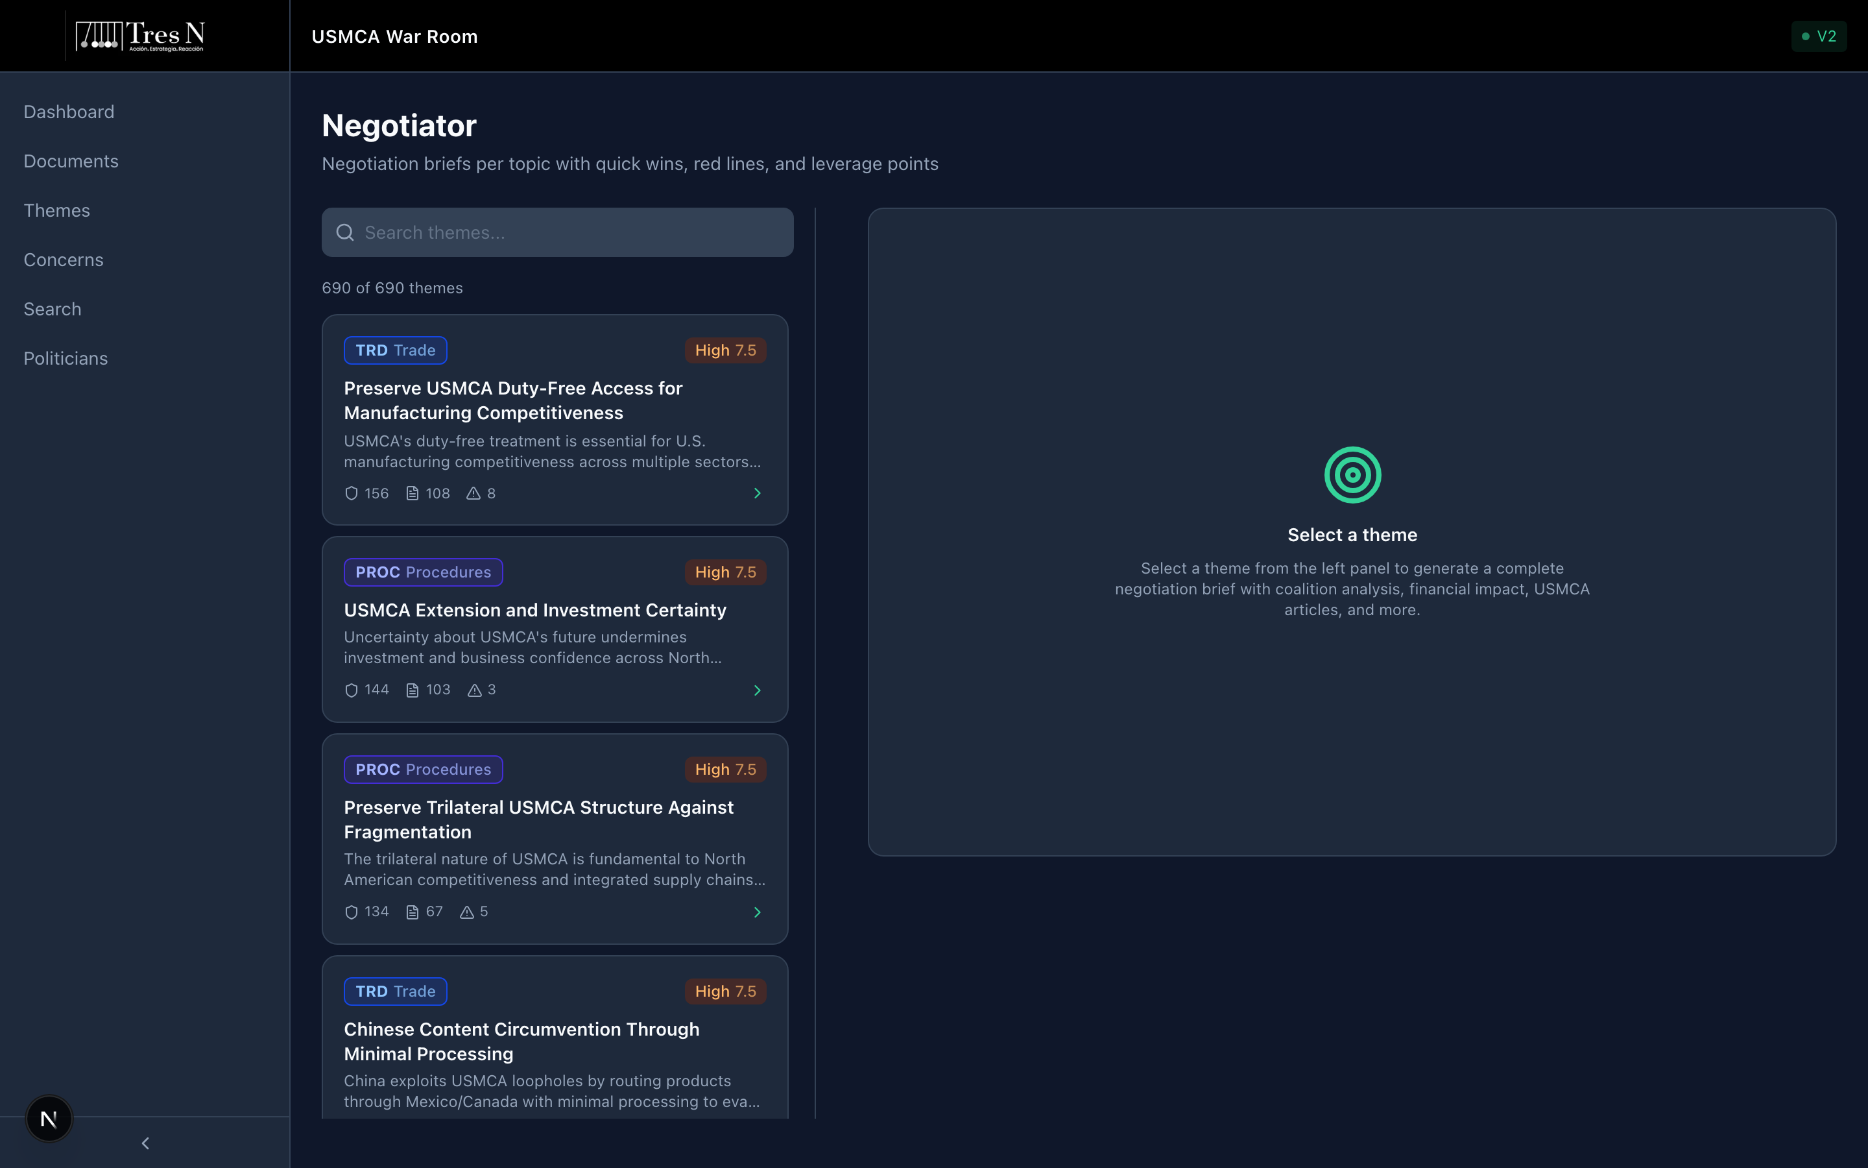1868x1168 pixels.
Task: Click document icon on Extension card
Action: pos(413,690)
